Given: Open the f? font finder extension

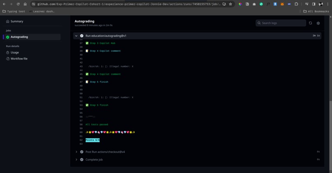Looking at the screenshot, I should 268,4.
